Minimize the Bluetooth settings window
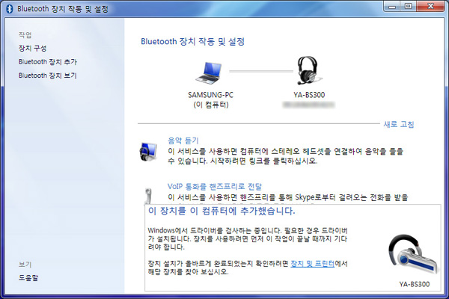The height and width of the screenshot is (299, 449). (392, 6)
